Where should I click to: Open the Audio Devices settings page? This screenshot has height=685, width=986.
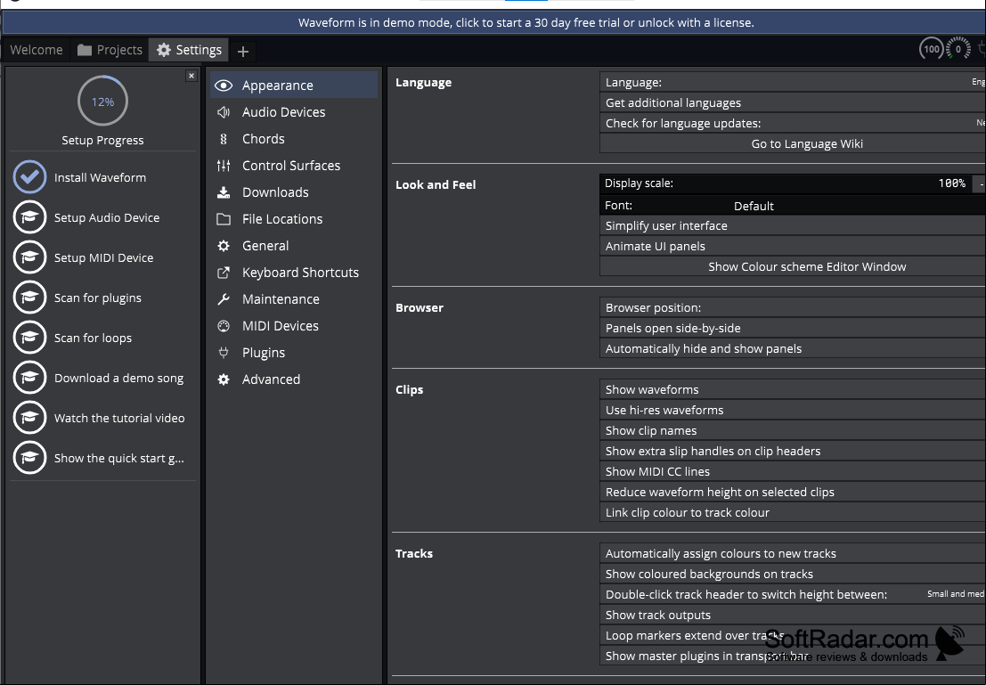(x=294, y=112)
